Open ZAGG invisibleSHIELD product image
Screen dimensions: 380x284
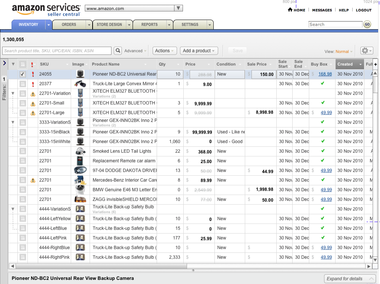pyautogui.click(x=80, y=199)
